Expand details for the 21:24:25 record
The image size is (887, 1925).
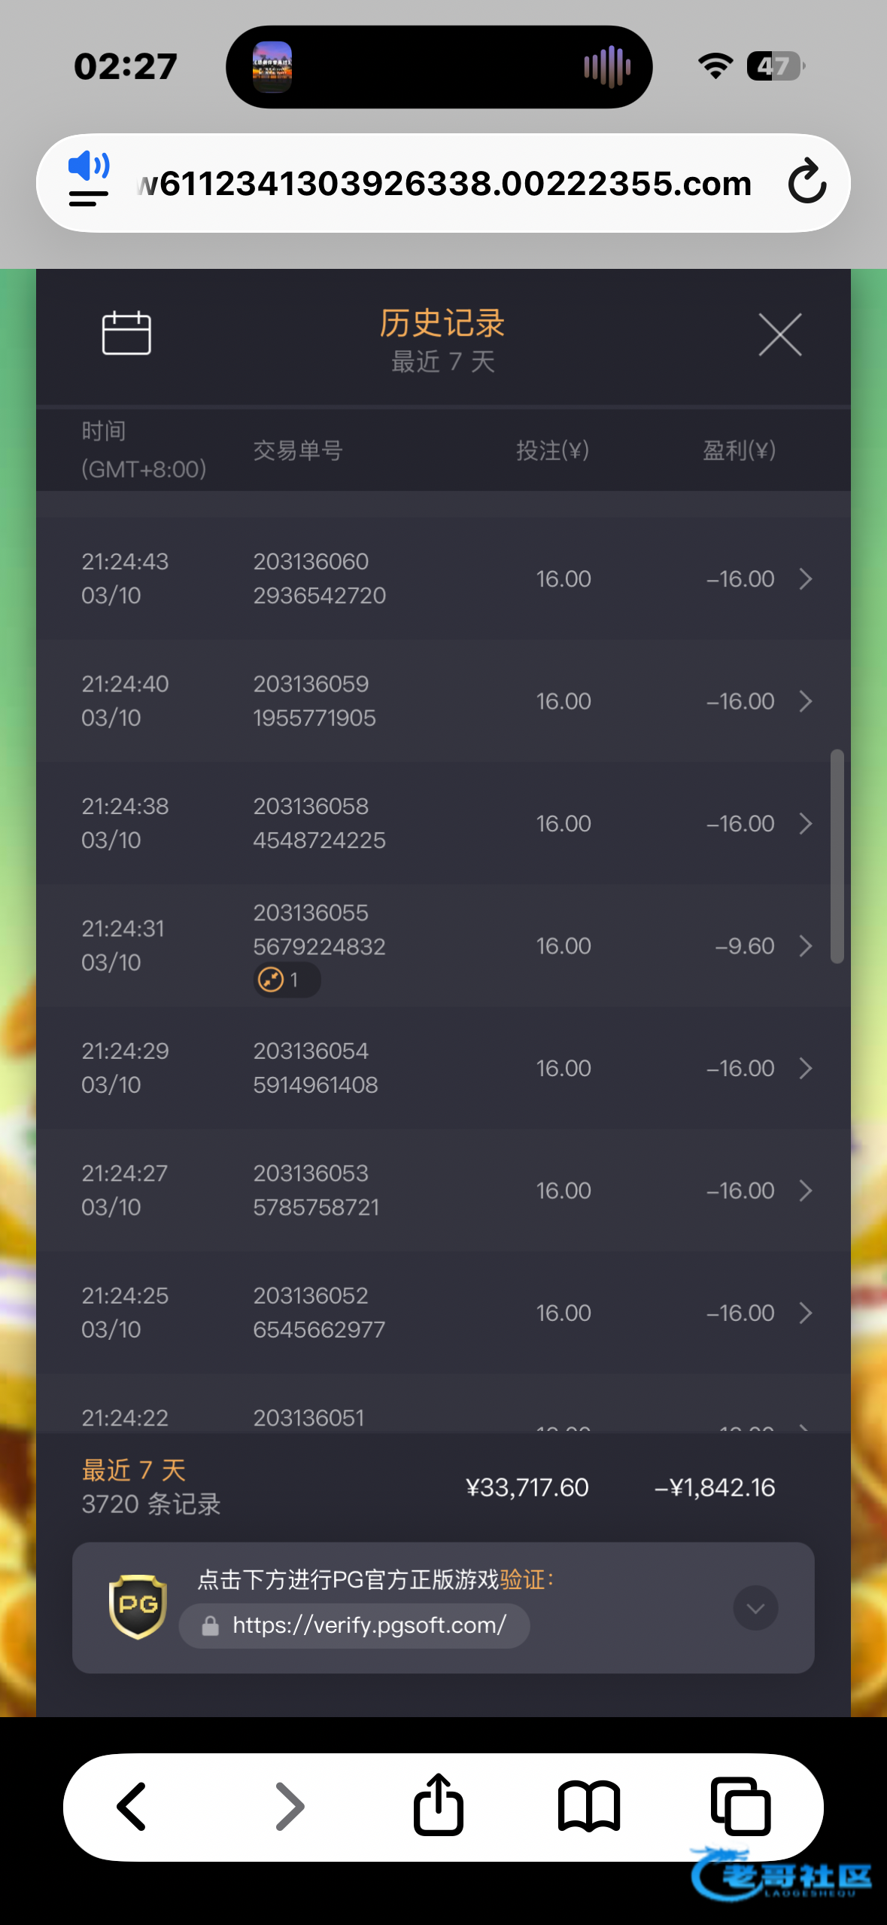click(x=805, y=1313)
